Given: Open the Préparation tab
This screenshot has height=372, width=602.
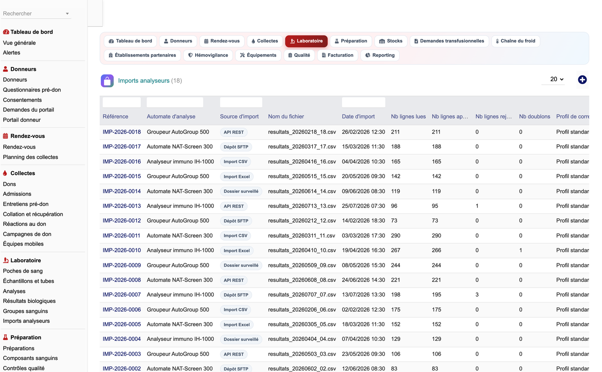Looking at the screenshot, I should [x=351, y=41].
